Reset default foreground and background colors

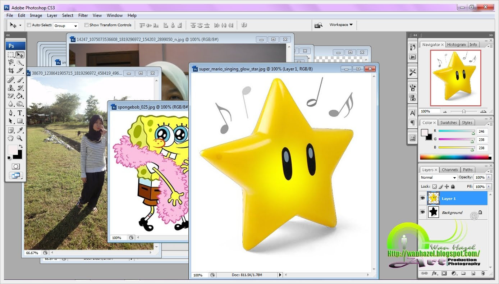9,158
